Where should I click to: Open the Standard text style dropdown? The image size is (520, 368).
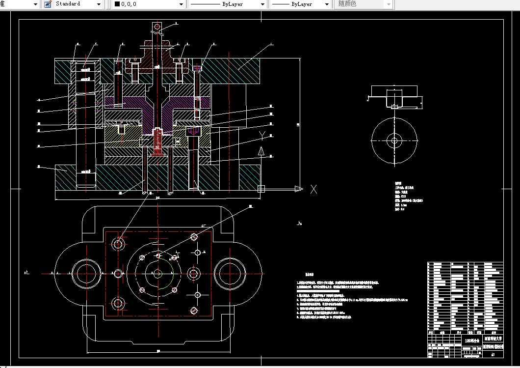(x=99, y=4)
